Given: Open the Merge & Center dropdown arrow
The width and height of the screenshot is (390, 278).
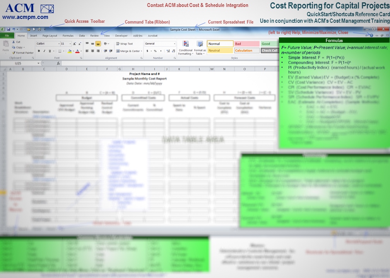Looking at the screenshot, I should click(x=142, y=51).
